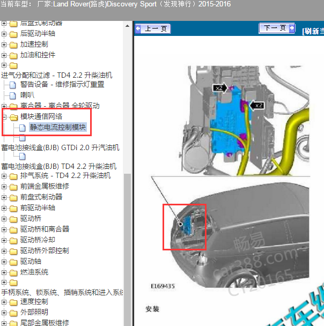Collapse the 模块通信网络 folder
The width and height of the screenshot is (324, 326).
point(4,117)
